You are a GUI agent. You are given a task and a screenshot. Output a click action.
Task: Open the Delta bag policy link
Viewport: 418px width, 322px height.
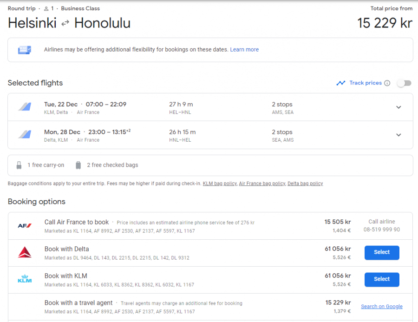coord(305,184)
